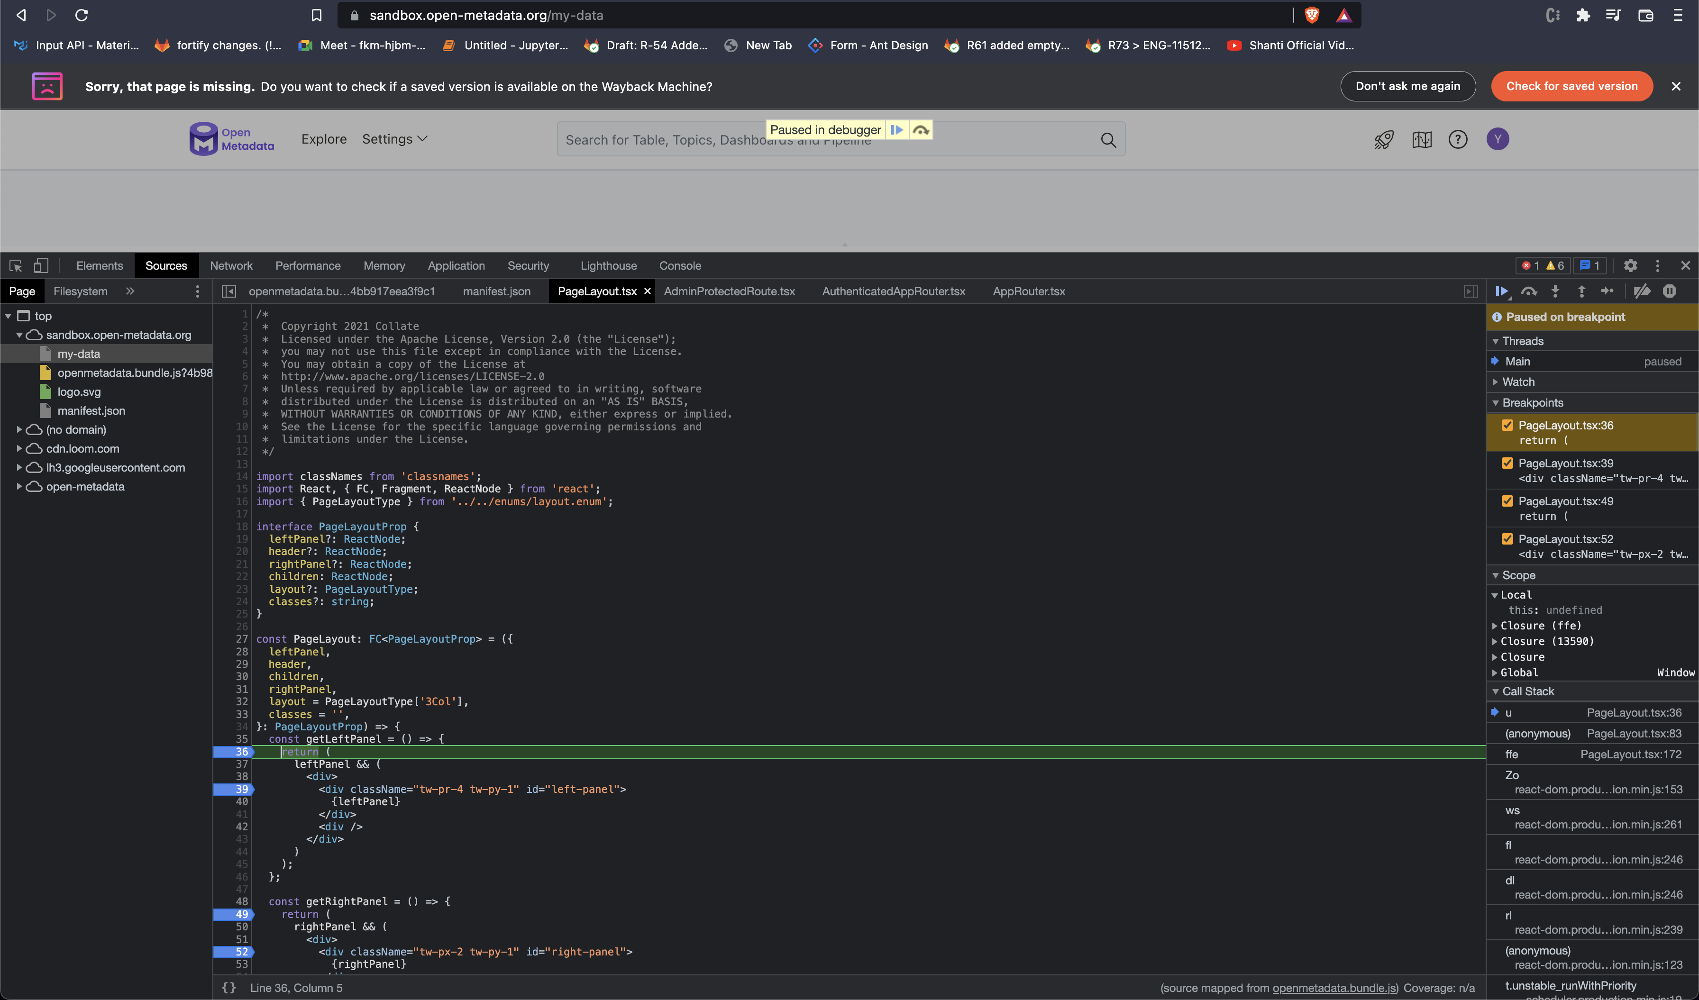Uncheck the PageLayout.tsx:52 breakpoint
The height and width of the screenshot is (1000, 1699).
click(1507, 538)
